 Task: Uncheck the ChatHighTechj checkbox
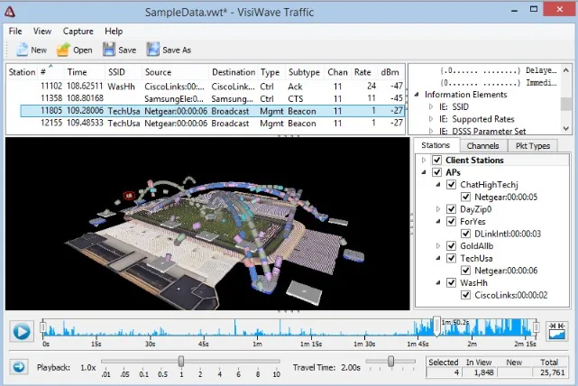(x=451, y=184)
